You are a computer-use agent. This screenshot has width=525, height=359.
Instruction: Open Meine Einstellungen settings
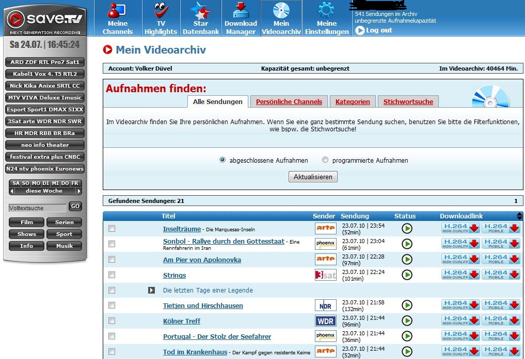click(x=327, y=18)
